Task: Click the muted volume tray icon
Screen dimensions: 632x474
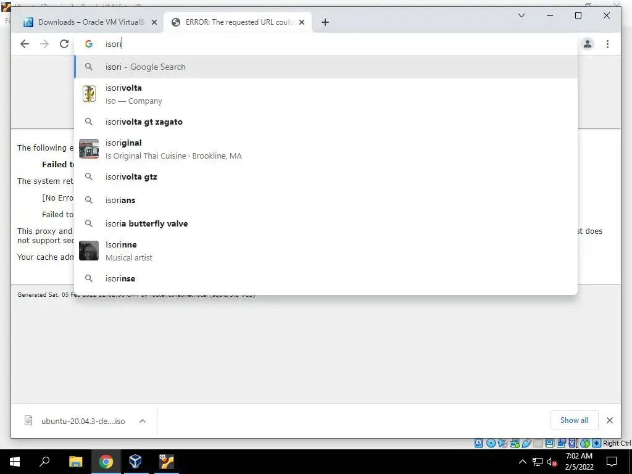Action: click(x=552, y=462)
